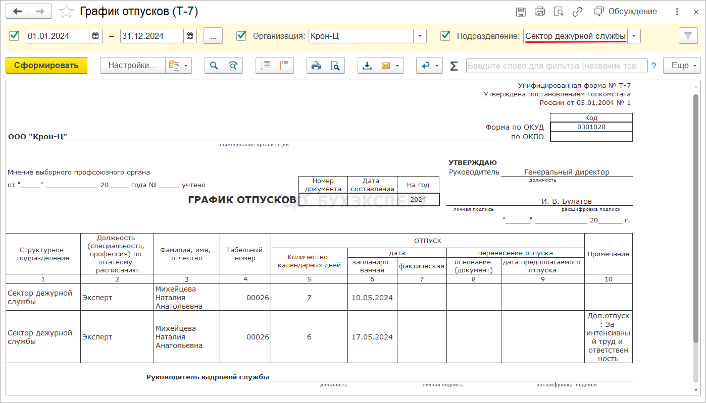Open the funnel filter settings button
This screenshot has height=403, width=706.
click(x=687, y=36)
